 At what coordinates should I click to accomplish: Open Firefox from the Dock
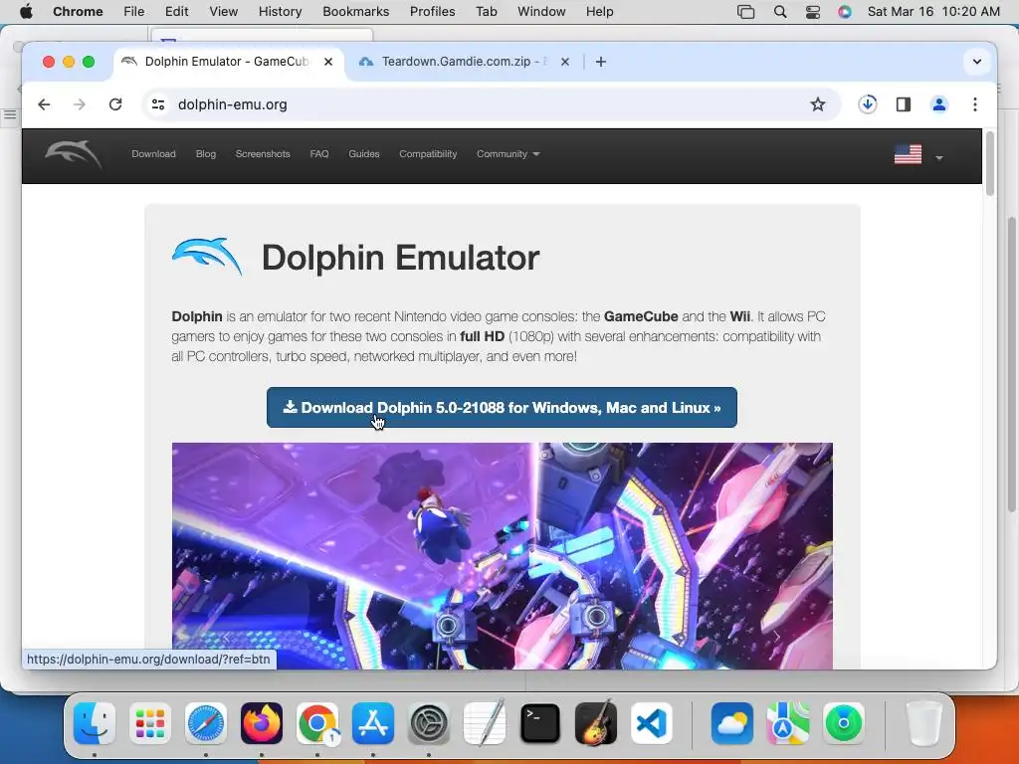(262, 723)
